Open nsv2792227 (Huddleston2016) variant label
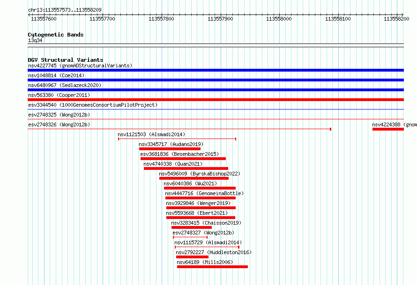The width and height of the screenshot is (417, 285). (214, 252)
